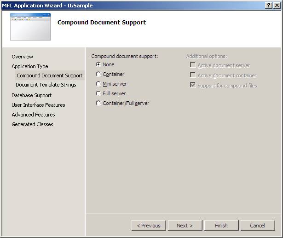Switch to Advanced Features page
283x238 pixels.
(x=33, y=115)
